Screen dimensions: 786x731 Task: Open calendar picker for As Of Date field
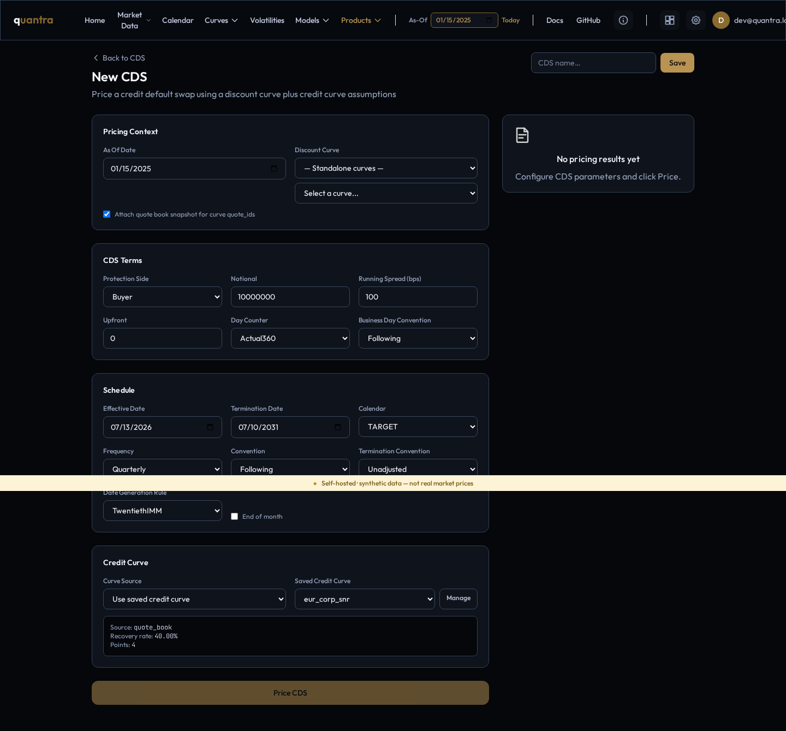274,169
